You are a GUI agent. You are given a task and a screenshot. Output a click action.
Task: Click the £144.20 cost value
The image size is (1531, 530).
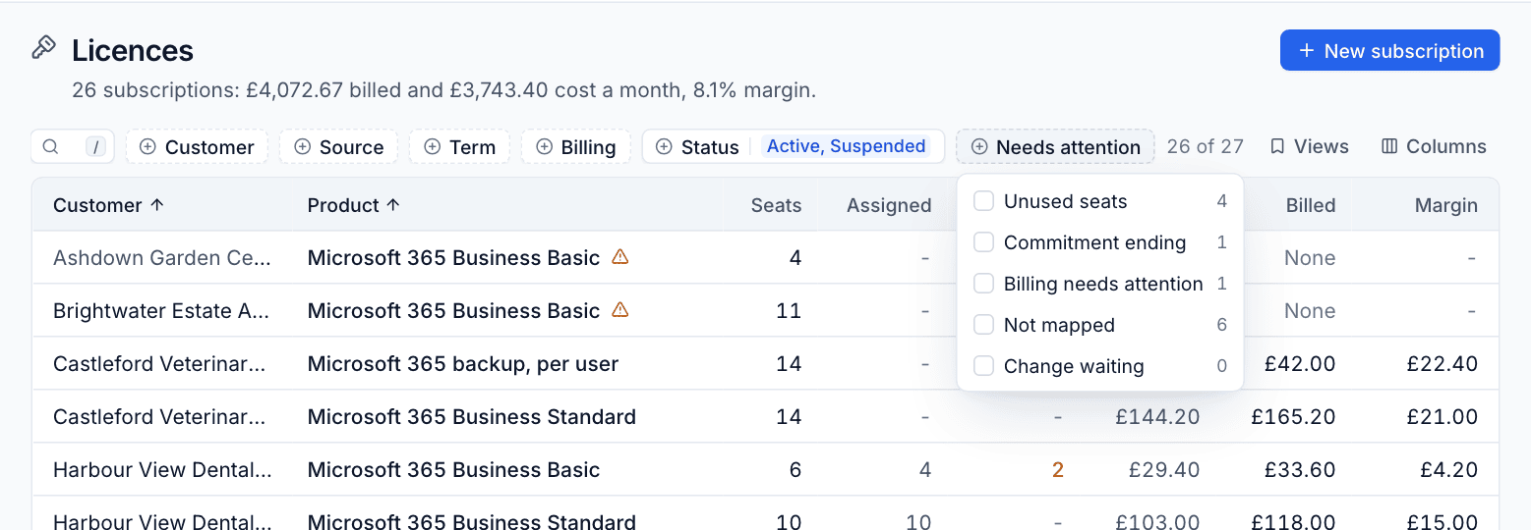pos(1157,416)
